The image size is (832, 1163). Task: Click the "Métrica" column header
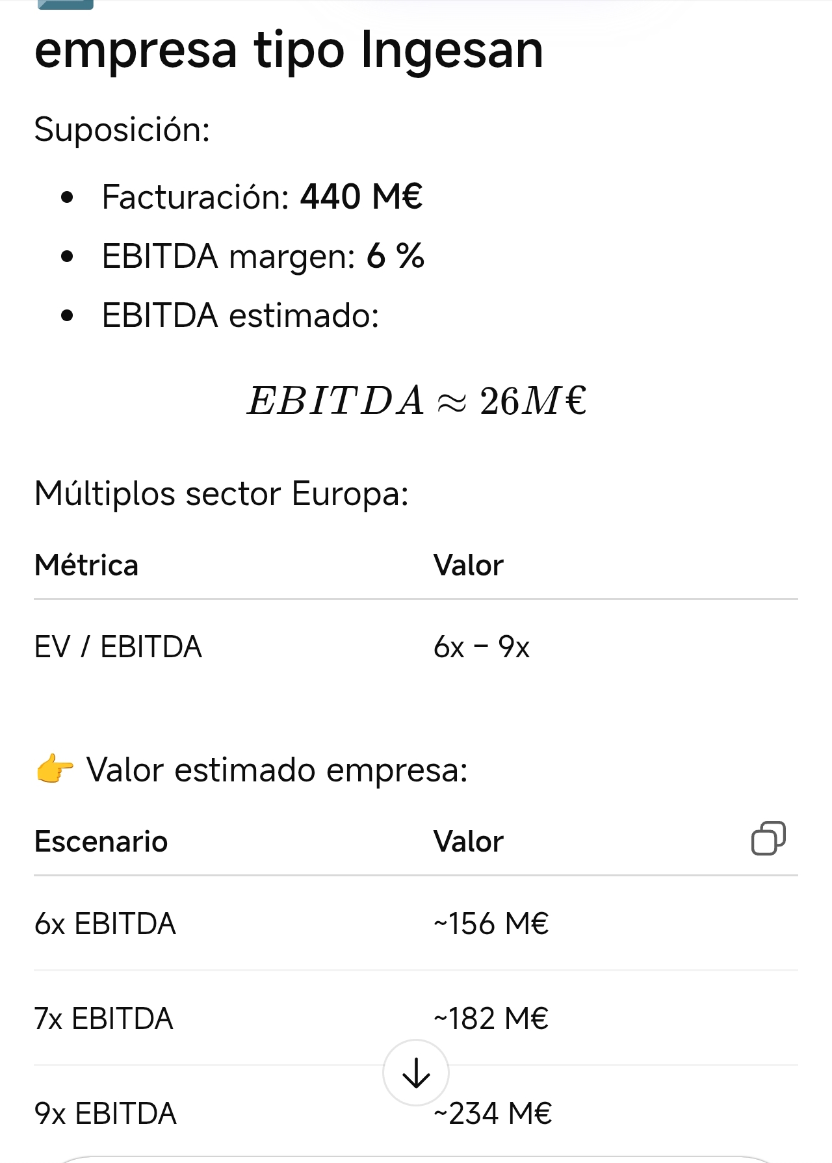[86, 566]
